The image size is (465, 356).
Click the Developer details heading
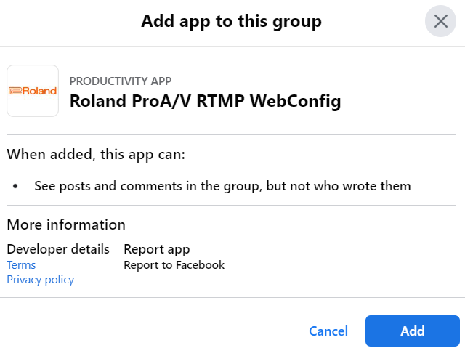coord(58,249)
